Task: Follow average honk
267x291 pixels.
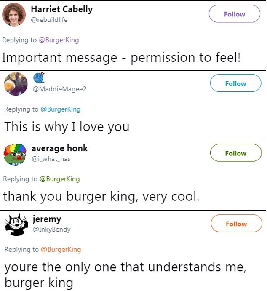Action: (x=235, y=153)
